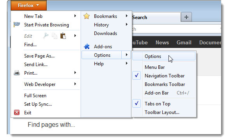
Task: Expand the New Tab submenu arrow
Action: tap(75, 16)
